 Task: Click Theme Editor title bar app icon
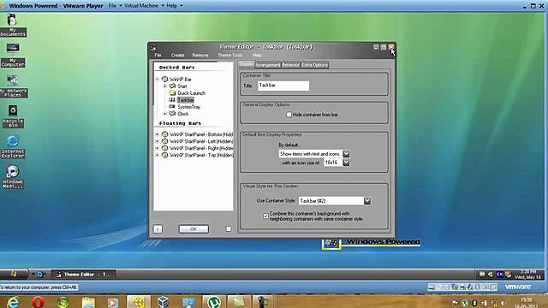point(153,47)
